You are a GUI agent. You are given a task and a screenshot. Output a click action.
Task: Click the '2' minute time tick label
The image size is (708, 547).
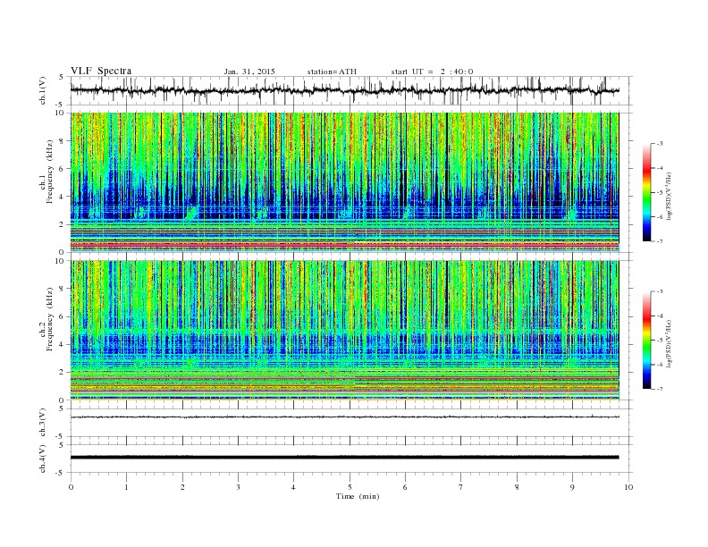[x=182, y=487]
